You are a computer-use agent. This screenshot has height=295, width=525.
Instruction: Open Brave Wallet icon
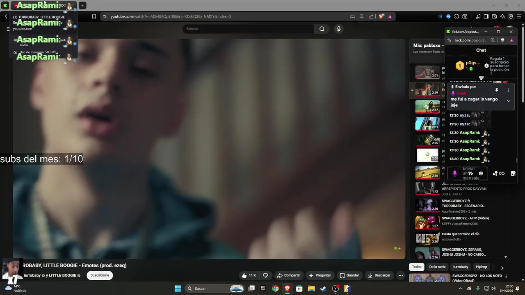click(x=494, y=16)
